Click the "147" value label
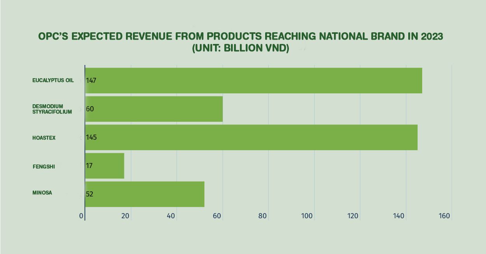486x254 pixels. (x=91, y=81)
